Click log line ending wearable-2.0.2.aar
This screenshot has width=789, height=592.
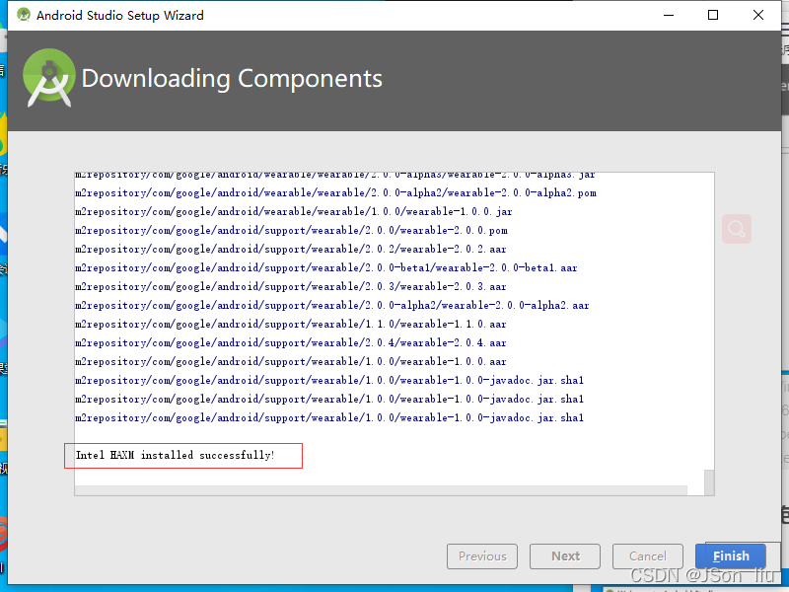click(x=291, y=249)
